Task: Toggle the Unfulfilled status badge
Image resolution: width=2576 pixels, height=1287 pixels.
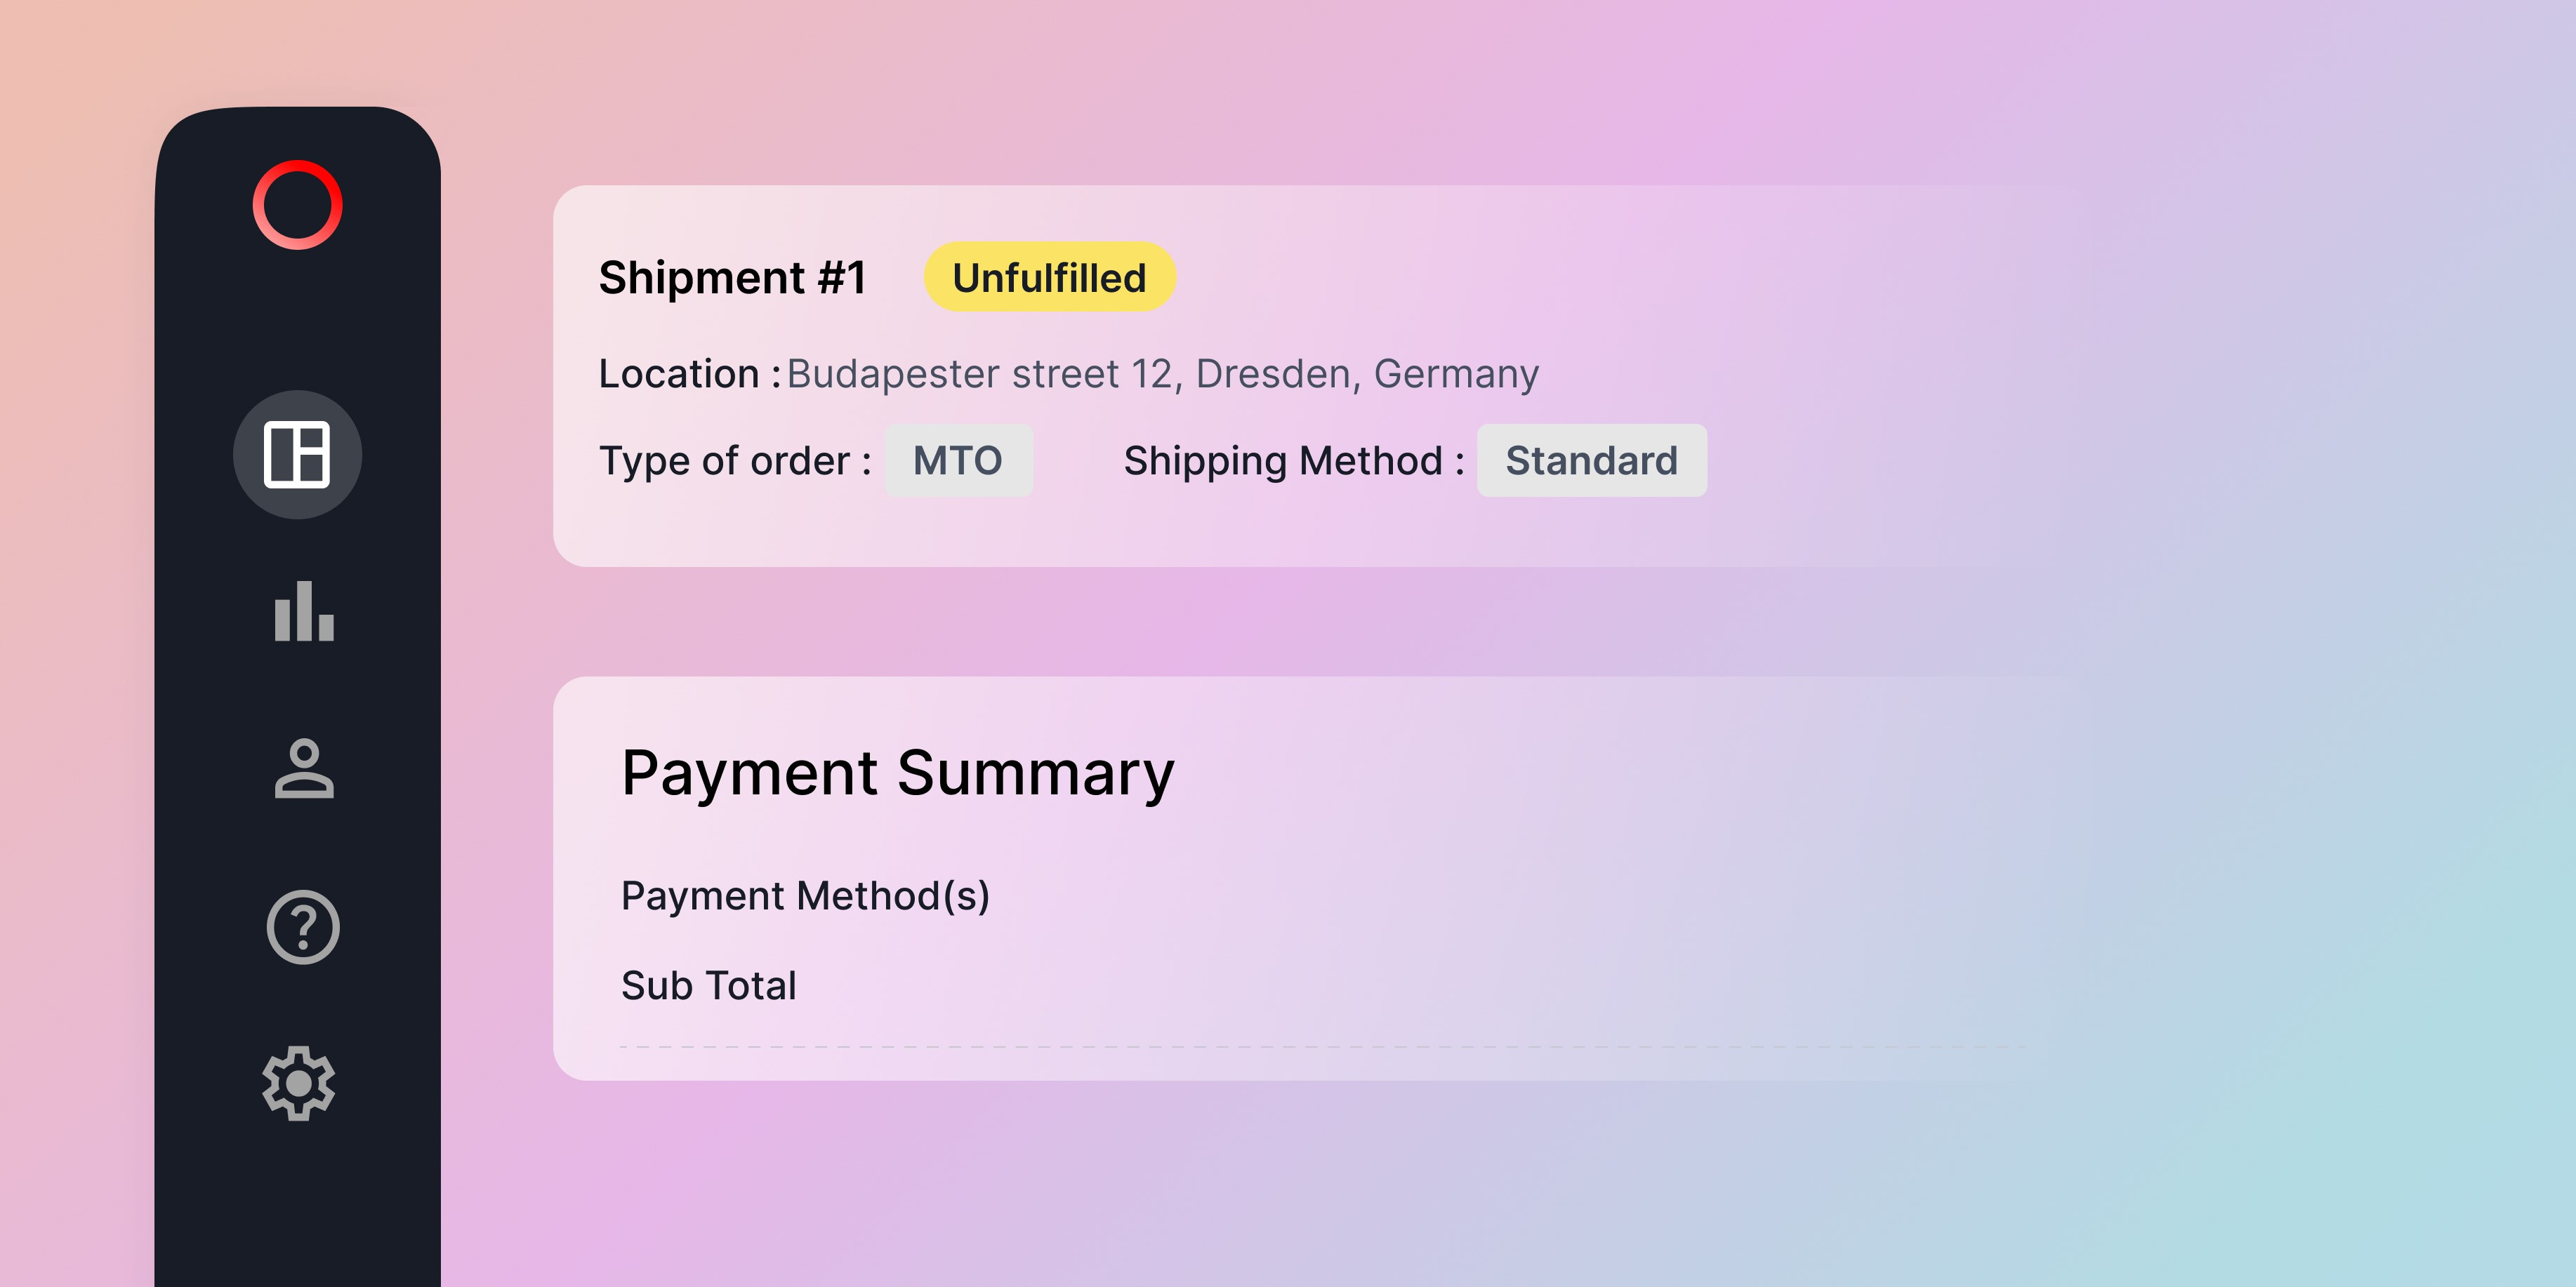Action: coord(1049,278)
